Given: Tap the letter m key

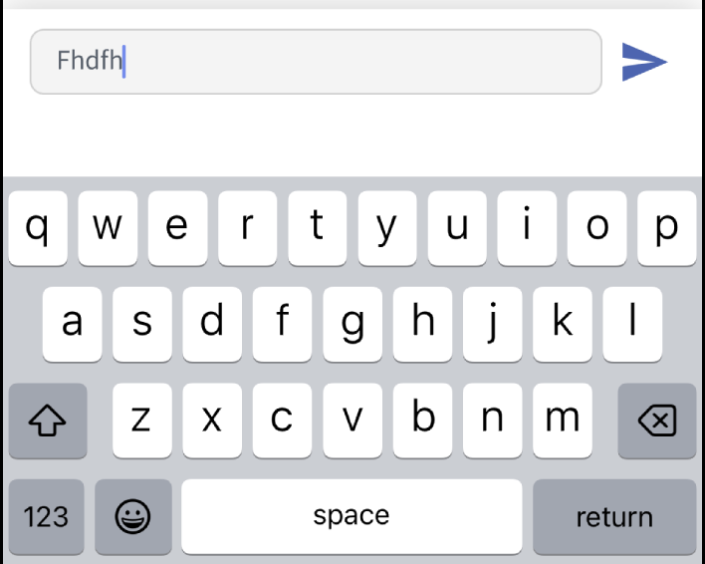Looking at the screenshot, I should 563,421.
